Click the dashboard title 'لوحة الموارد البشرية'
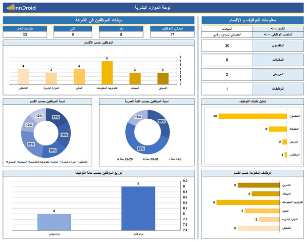The image size is (307, 242). [x=153, y=7]
